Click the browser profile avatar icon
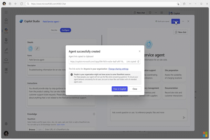Image resolution: width=210 pixels, height=140 pixels. [4, 4]
